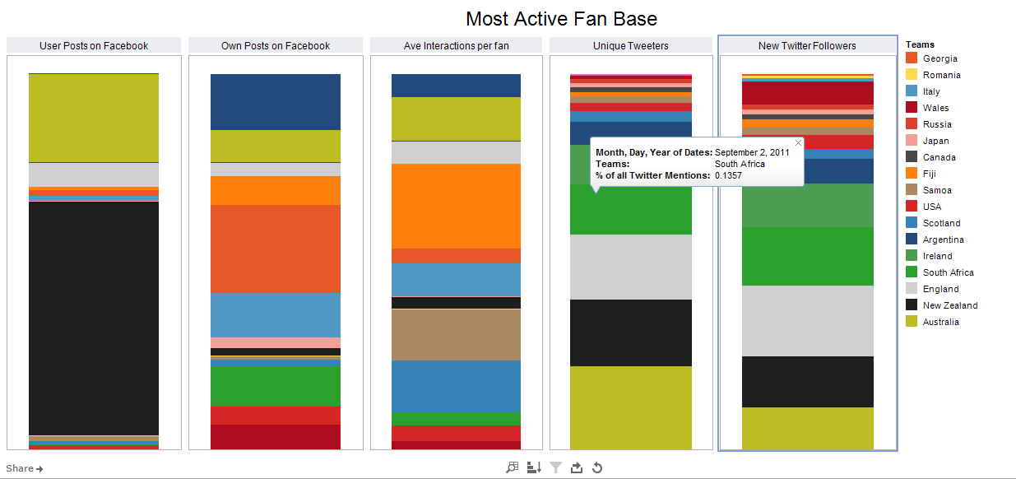Select the New Zealand swatch in the legend
Screen dimensions: 1016x479
(x=912, y=305)
